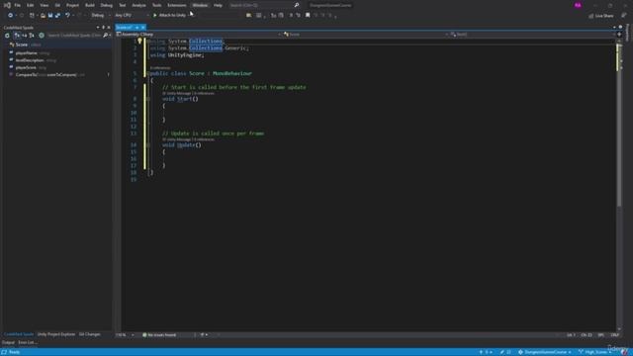Click the Save All toolbar icon
The image size is (633, 356).
tap(57, 16)
